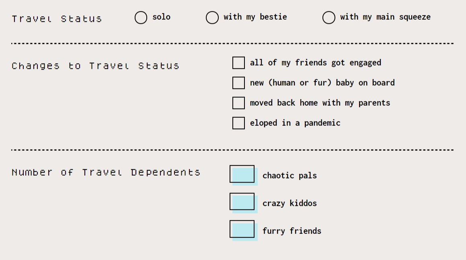Screen dimensions: 466x260
Task: Select the solo radio button
Action: tap(141, 18)
